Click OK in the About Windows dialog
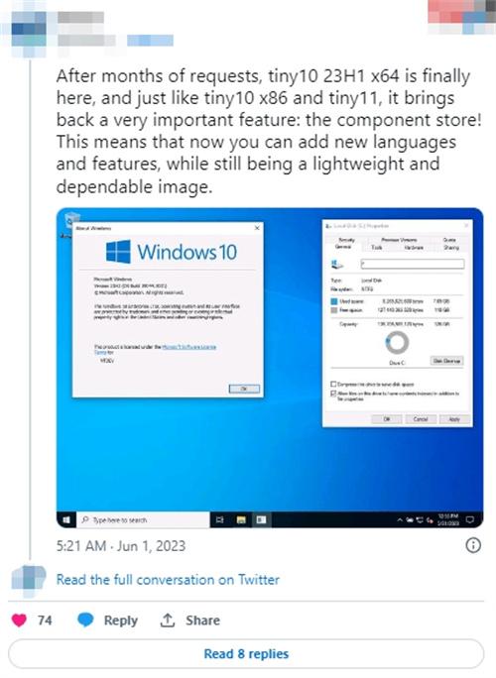Image resolution: width=496 pixels, height=678 pixels. (x=244, y=389)
